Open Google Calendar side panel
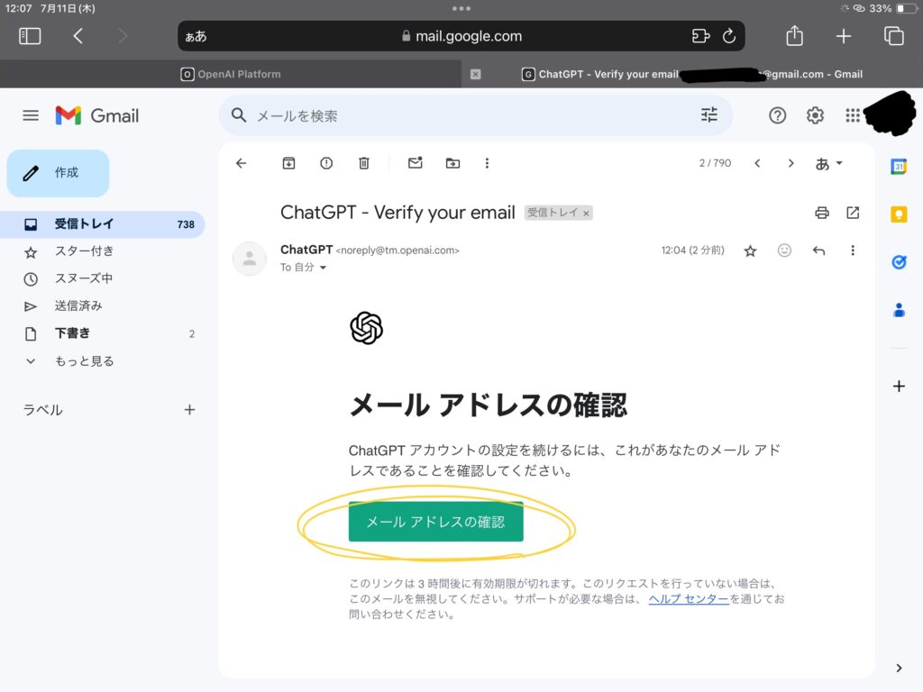This screenshot has height=692, width=923. click(x=899, y=167)
